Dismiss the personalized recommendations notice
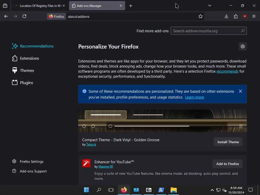 240,91
